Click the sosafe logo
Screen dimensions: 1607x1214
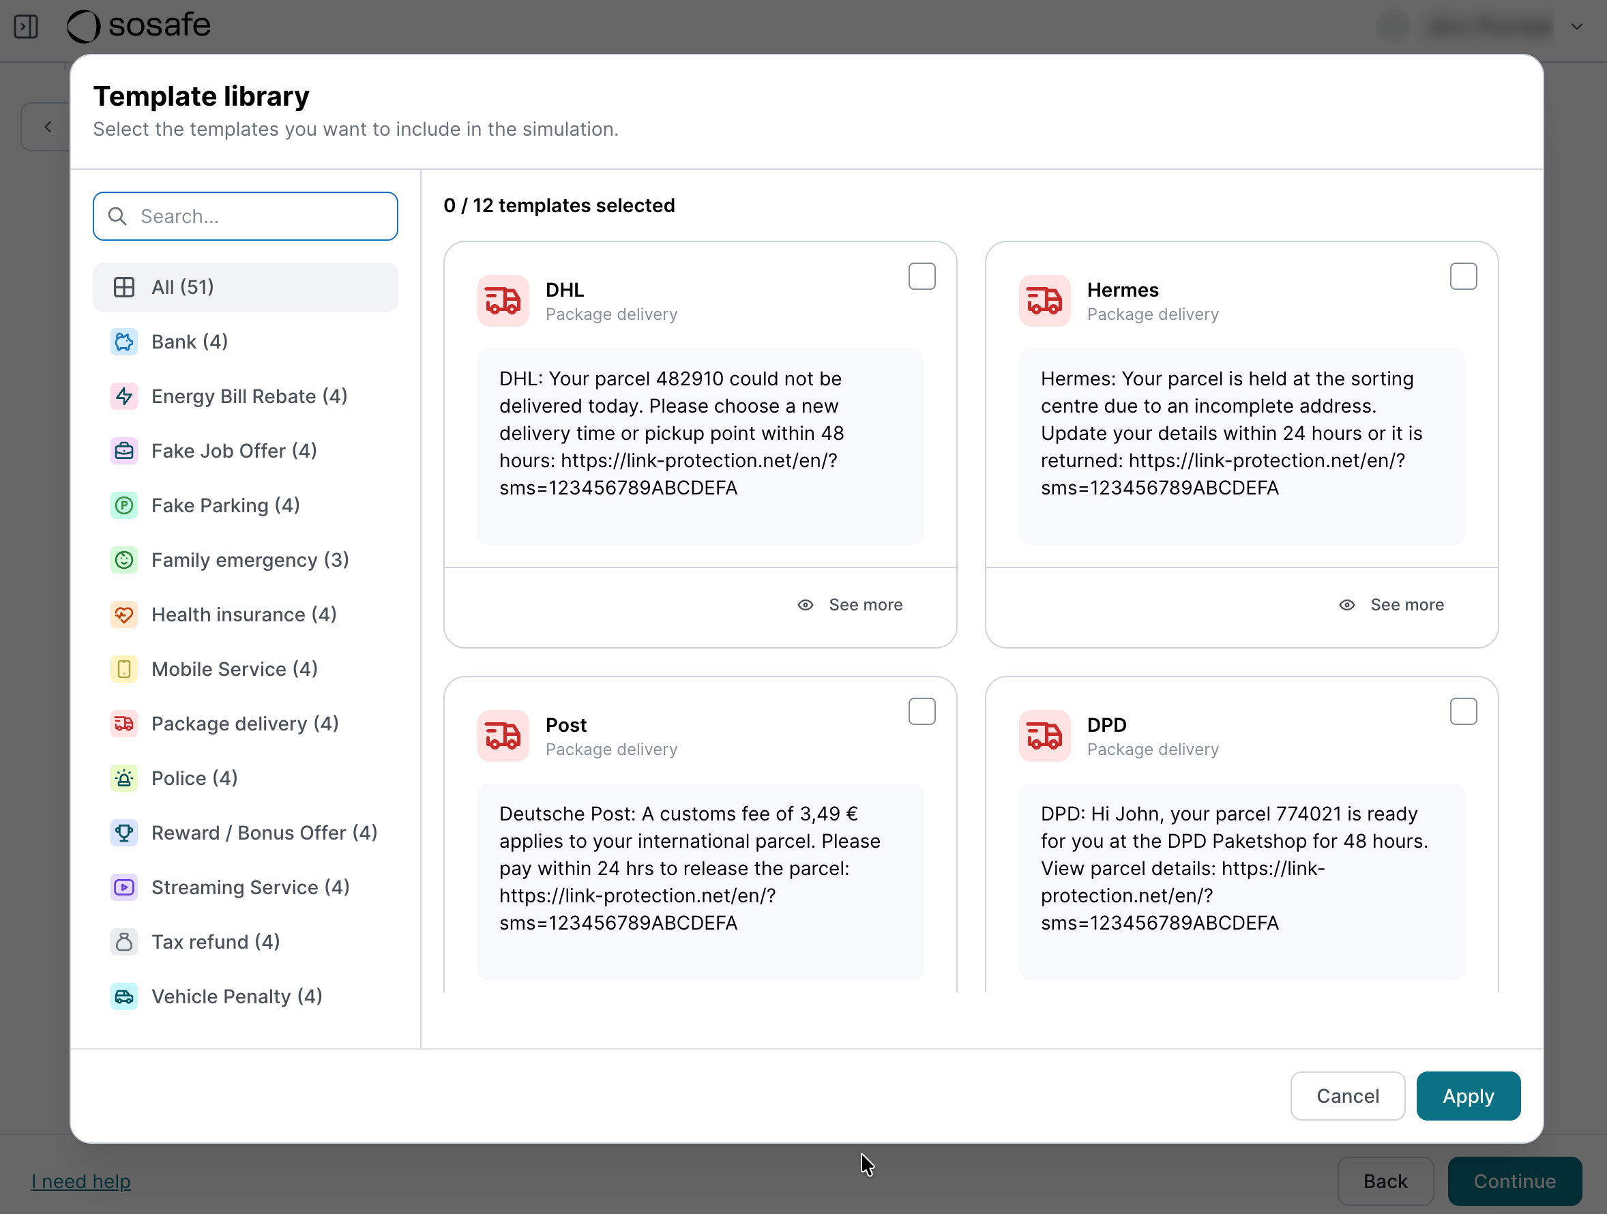tap(138, 25)
